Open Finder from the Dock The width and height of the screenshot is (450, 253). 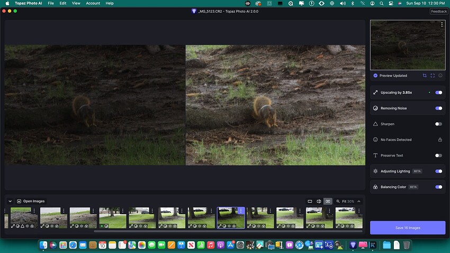tap(43, 245)
